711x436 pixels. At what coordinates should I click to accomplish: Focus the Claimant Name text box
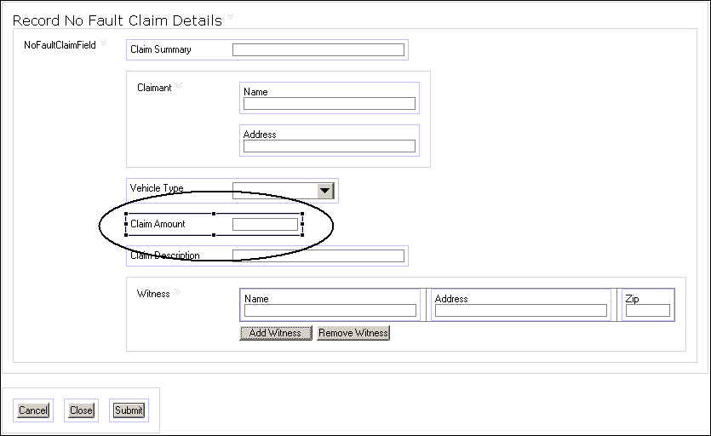tap(330, 104)
